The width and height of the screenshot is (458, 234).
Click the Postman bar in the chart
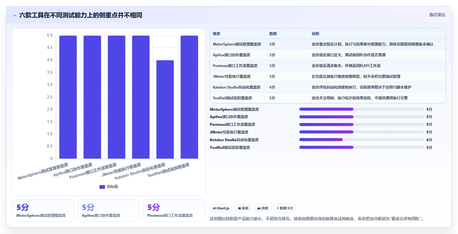(117, 97)
